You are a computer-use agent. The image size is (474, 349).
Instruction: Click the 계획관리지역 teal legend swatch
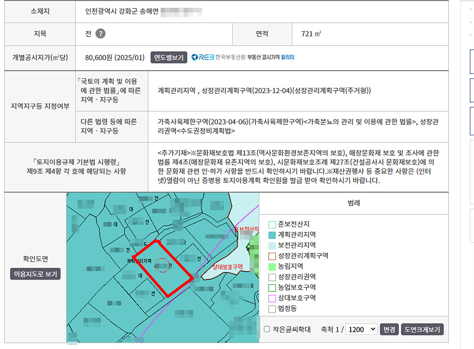[272, 235]
